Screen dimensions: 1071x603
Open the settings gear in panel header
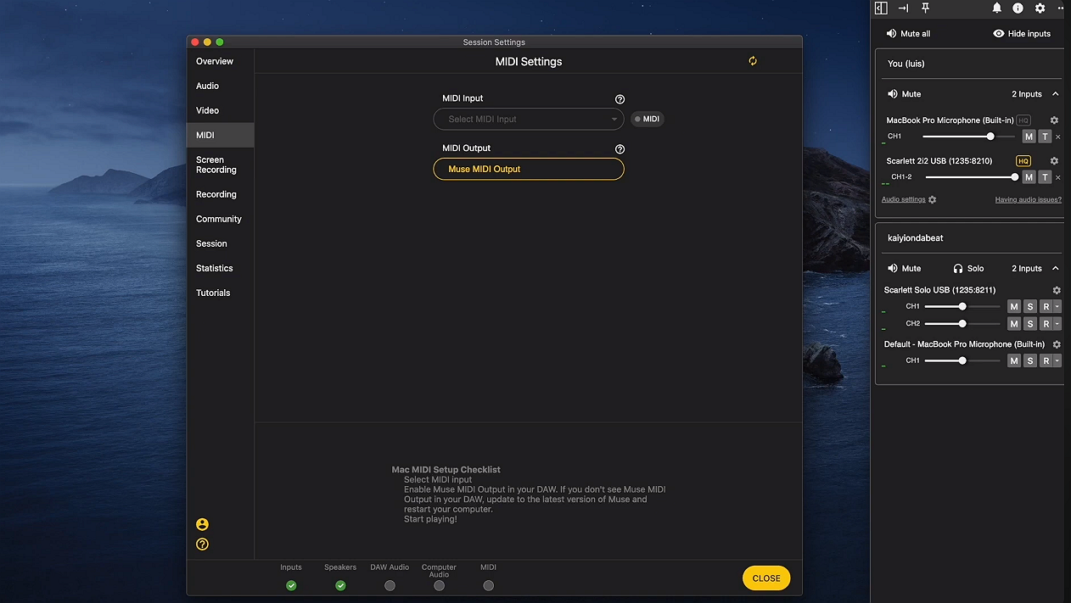click(1040, 8)
